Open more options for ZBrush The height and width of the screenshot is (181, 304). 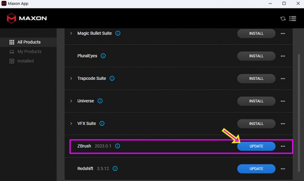coord(283,146)
